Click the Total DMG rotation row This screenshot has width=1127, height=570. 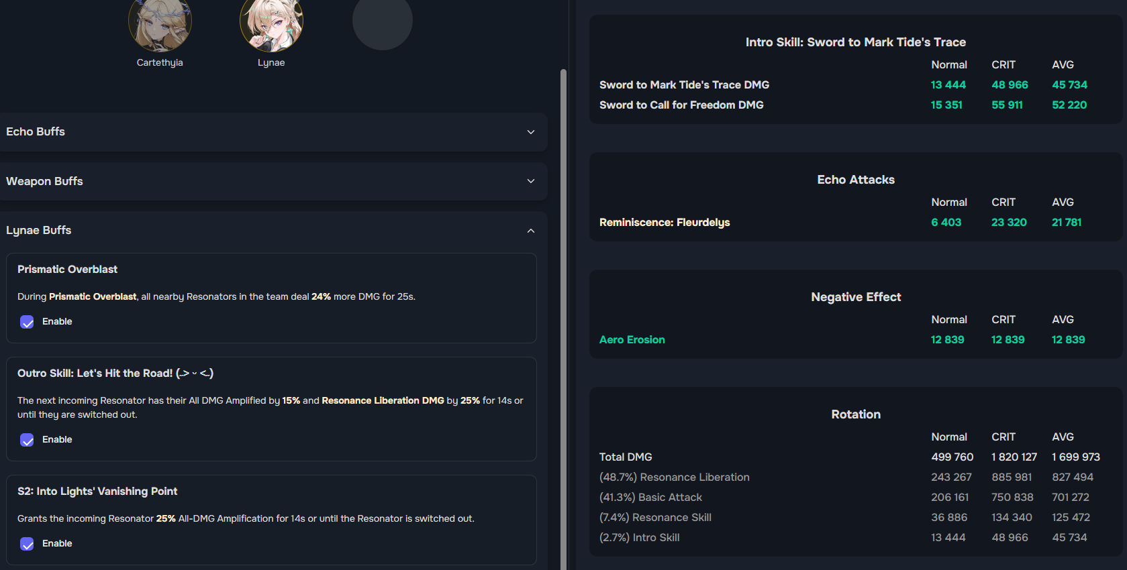[x=626, y=457]
